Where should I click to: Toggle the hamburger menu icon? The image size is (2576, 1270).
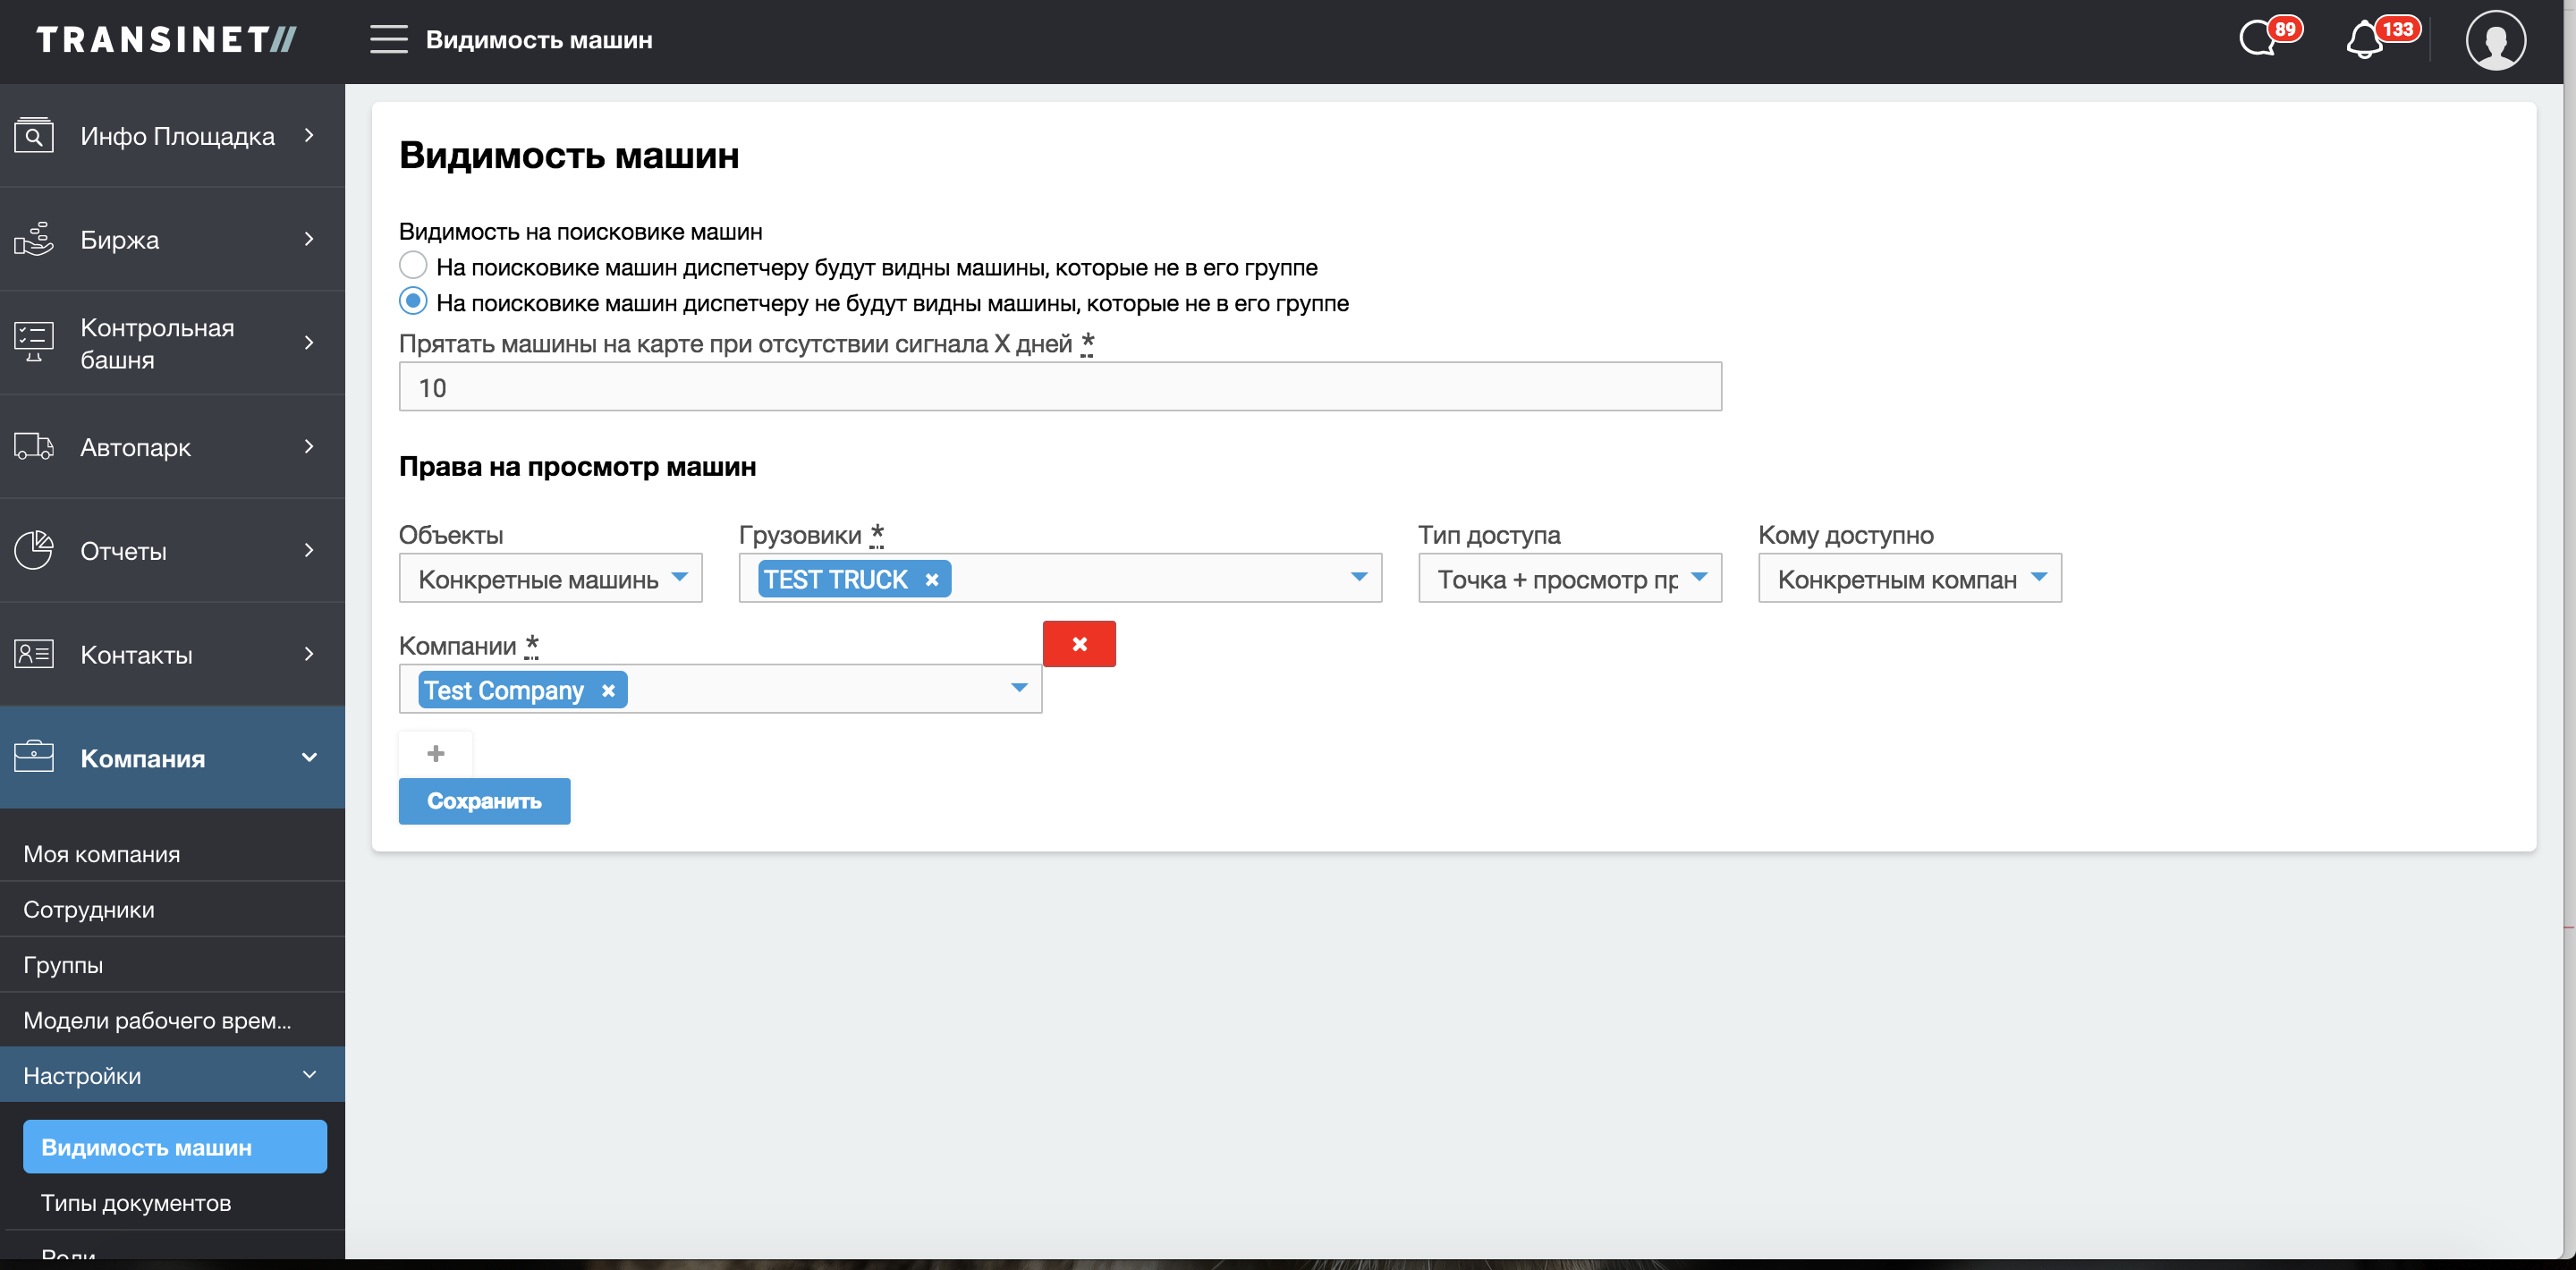coord(388,40)
